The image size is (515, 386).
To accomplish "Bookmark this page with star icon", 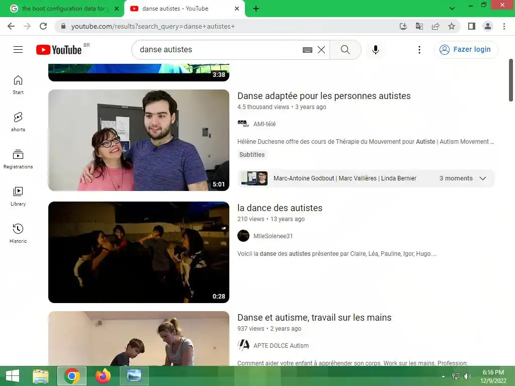I will (x=452, y=26).
